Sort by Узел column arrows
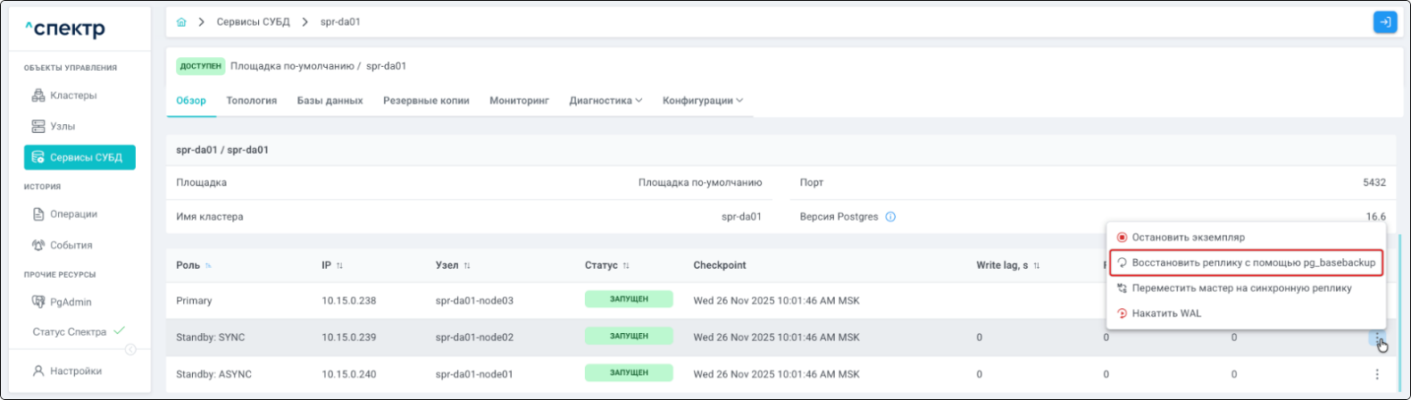The height and width of the screenshot is (400, 1411). [467, 266]
